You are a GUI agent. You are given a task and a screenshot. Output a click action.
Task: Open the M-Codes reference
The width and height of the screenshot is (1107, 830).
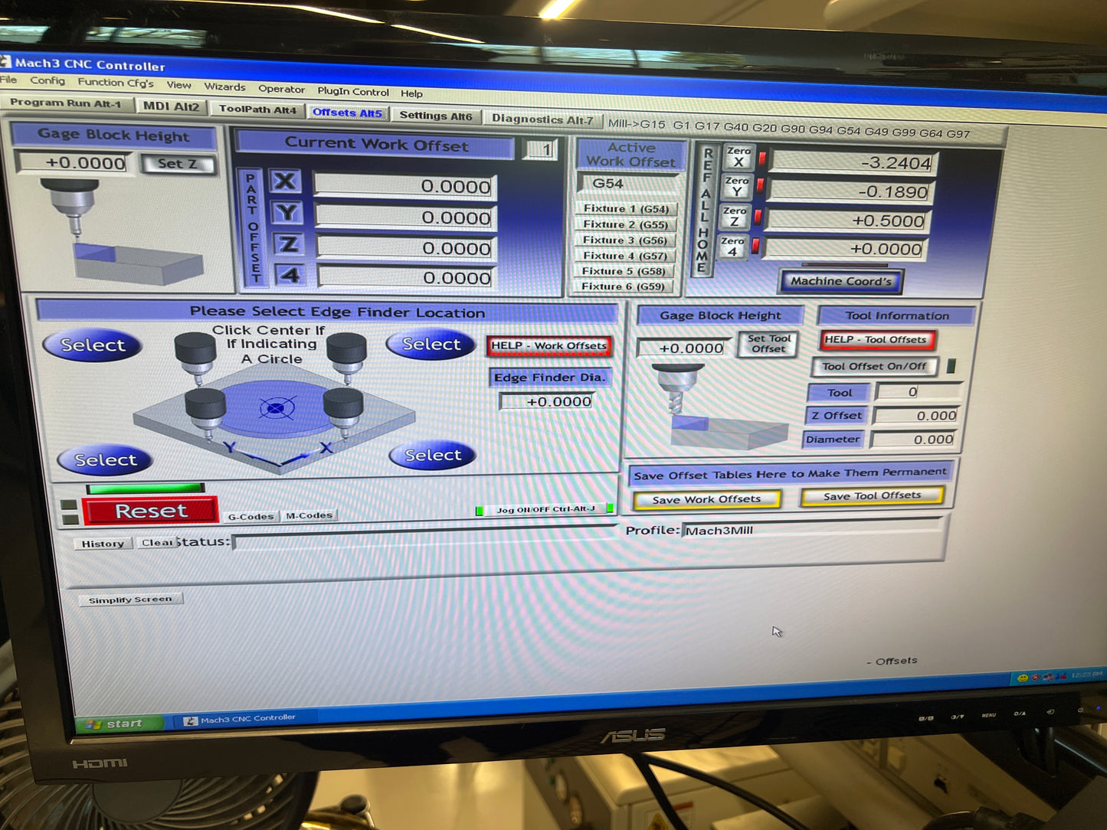309,516
